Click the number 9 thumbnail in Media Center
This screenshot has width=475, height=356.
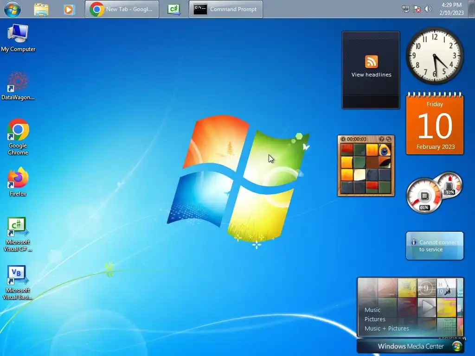(427, 288)
